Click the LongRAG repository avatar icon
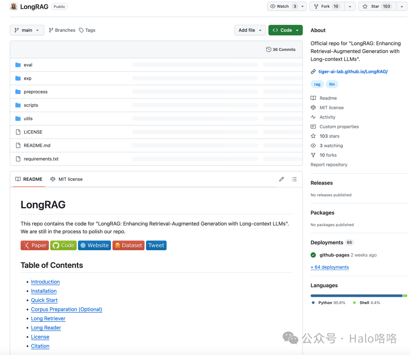Viewport: 410px width, 355px height. pos(14,6)
